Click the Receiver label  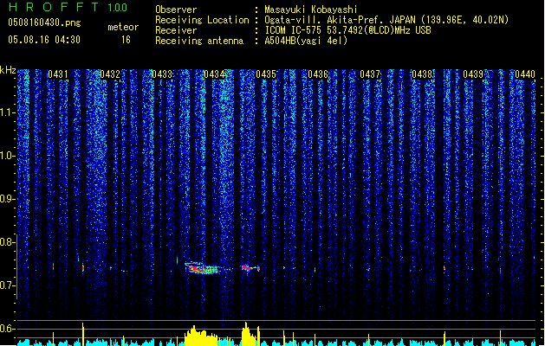click(x=176, y=30)
